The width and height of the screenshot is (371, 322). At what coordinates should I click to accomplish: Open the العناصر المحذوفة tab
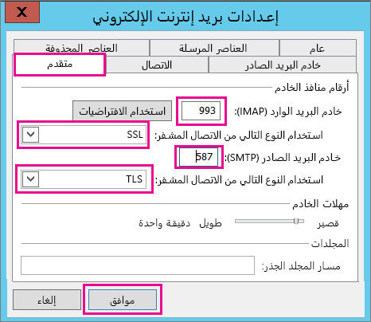tap(81, 48)
